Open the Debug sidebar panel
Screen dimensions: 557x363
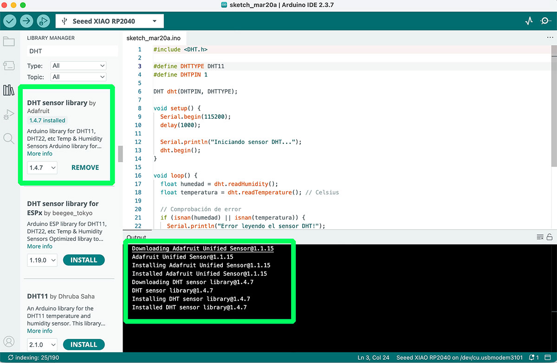click(x=9, y=114)
